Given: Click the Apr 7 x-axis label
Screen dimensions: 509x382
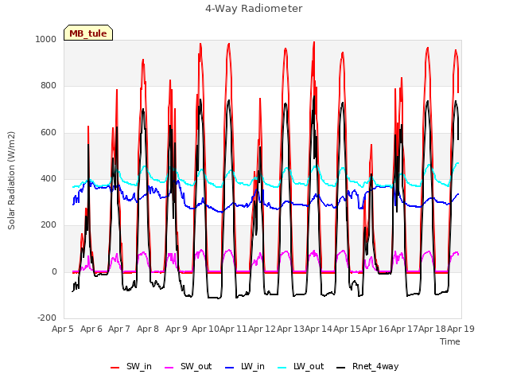Looking at the screenshot, I should click(x=119, y=329).
